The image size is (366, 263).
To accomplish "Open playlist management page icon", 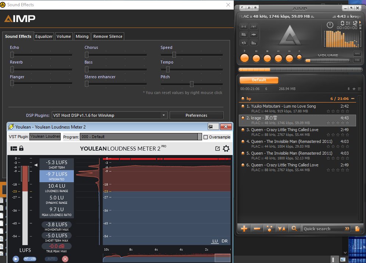I will point(357,229).
